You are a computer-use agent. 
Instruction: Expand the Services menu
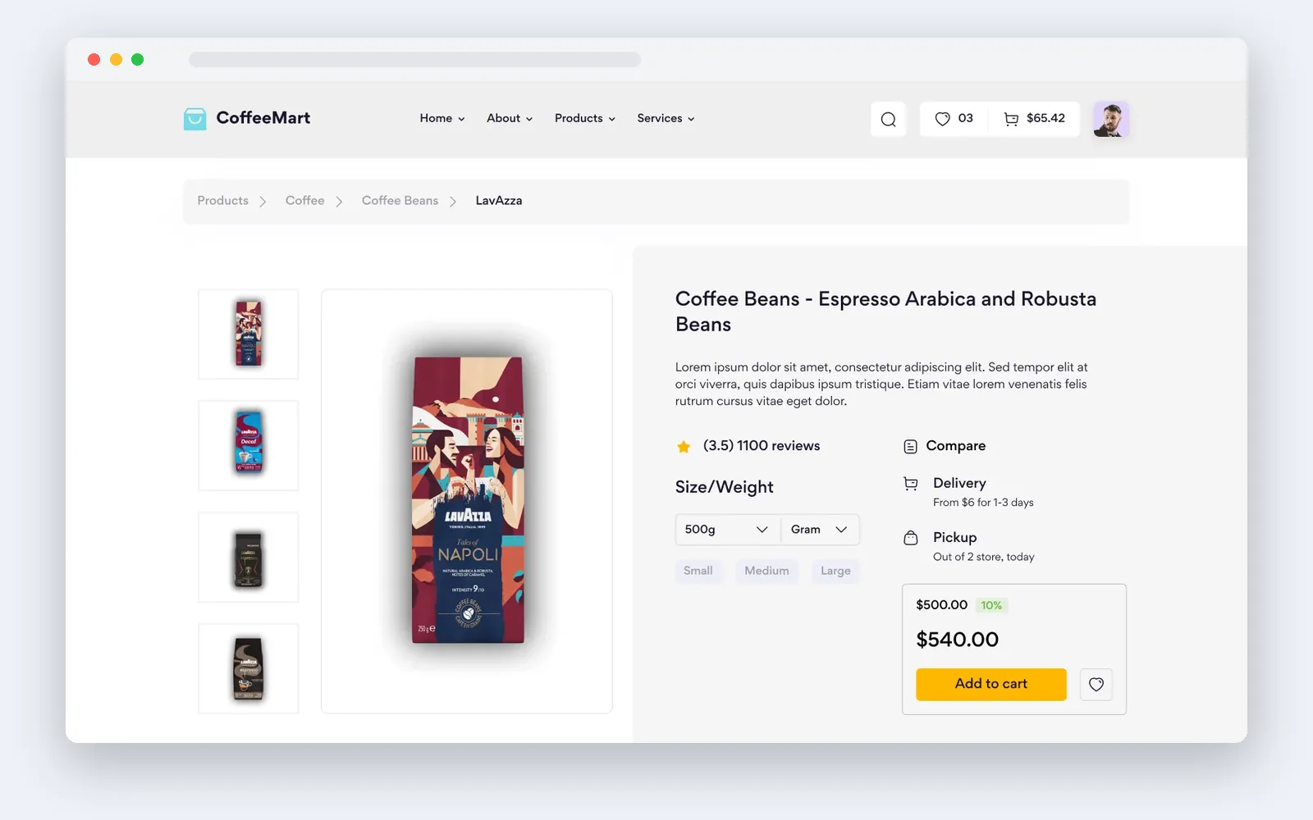[666, 118]
